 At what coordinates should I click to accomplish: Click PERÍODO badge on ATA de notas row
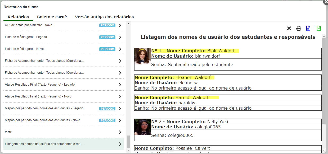(107, 25)
